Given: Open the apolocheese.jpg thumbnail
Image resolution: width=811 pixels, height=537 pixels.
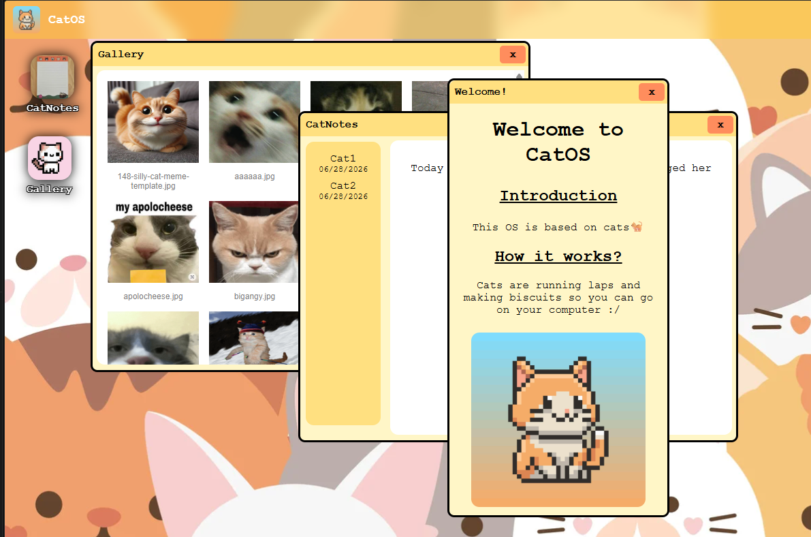Looking at the screenshot, I should [x=153, y=242].
